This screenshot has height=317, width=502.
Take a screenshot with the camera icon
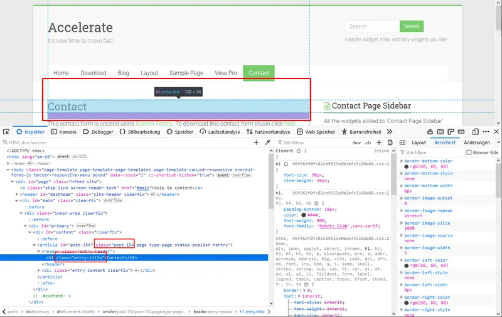[441, 132]
